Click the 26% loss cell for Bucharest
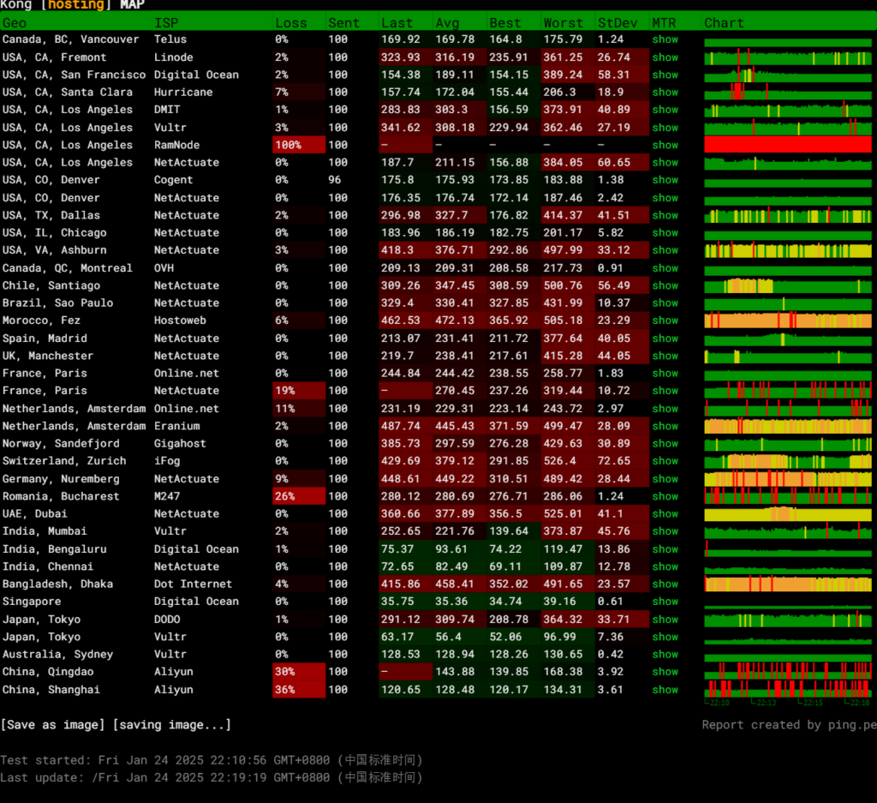 pos(299,496)
